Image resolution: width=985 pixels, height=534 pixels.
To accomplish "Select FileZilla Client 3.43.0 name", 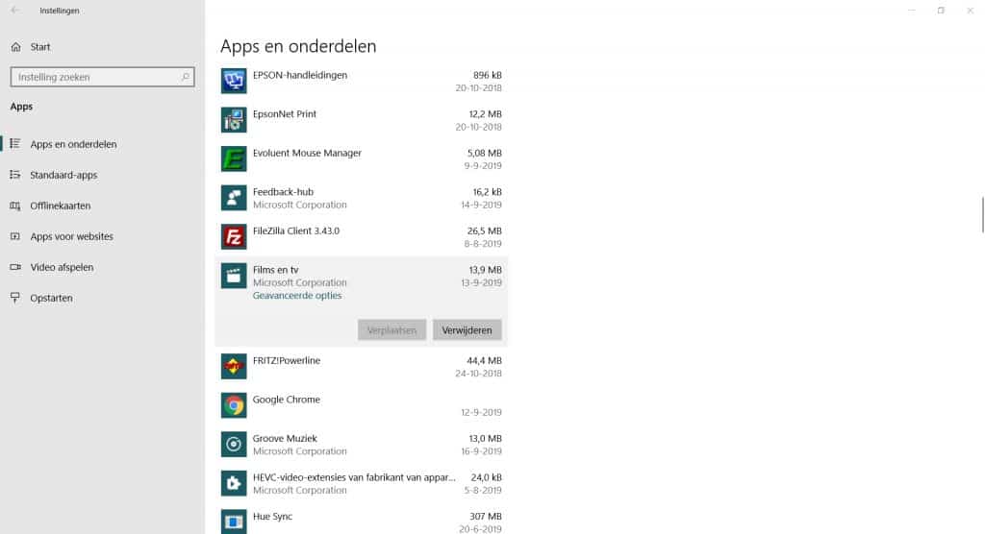I will pos(296,231).
